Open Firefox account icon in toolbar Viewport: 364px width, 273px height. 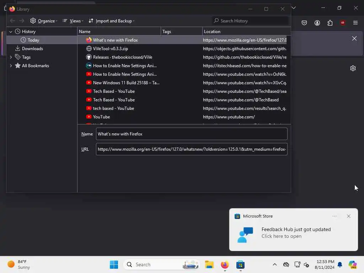pyautogui.click(x=317, y=23)
